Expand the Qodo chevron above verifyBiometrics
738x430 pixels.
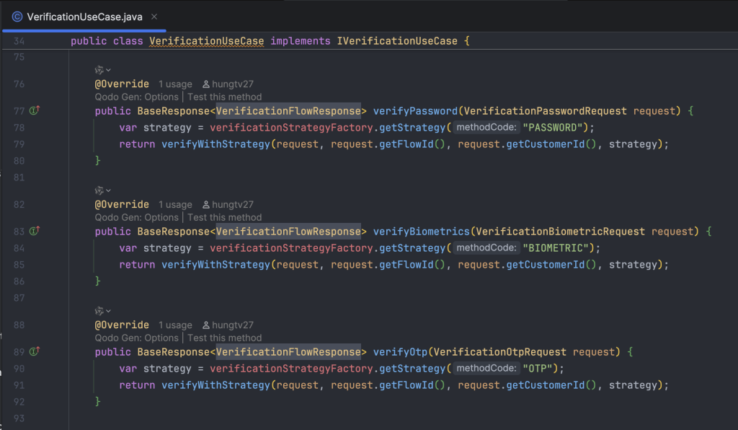[x=109, y=190]
